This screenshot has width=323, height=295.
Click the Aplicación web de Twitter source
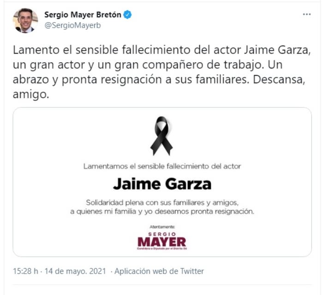tap(159, 271)
